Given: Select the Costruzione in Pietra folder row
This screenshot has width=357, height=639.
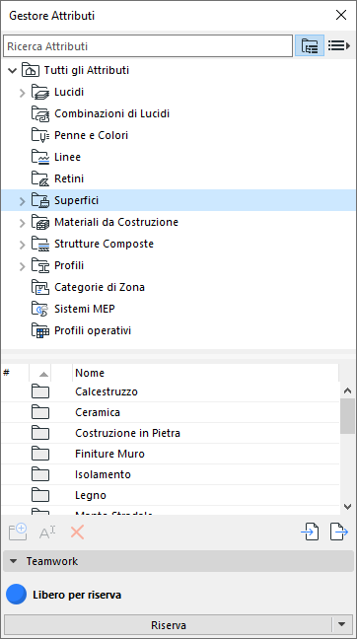Looking at the screenshot, I should (x=171, y=433).
